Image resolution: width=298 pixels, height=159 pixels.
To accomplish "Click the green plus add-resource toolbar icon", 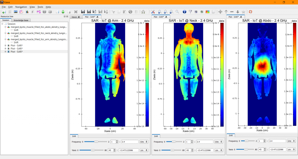I will coord(4,12).
